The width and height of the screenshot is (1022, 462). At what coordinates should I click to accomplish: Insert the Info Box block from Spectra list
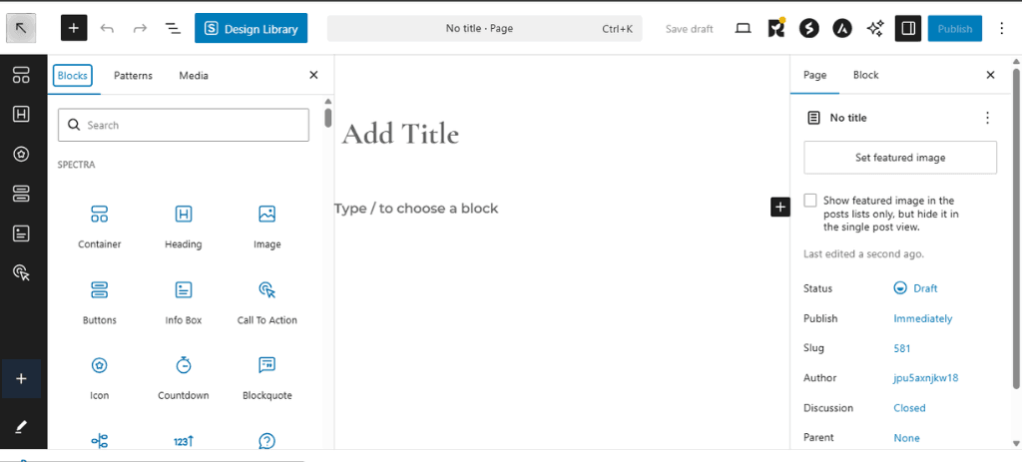point(184,302)
